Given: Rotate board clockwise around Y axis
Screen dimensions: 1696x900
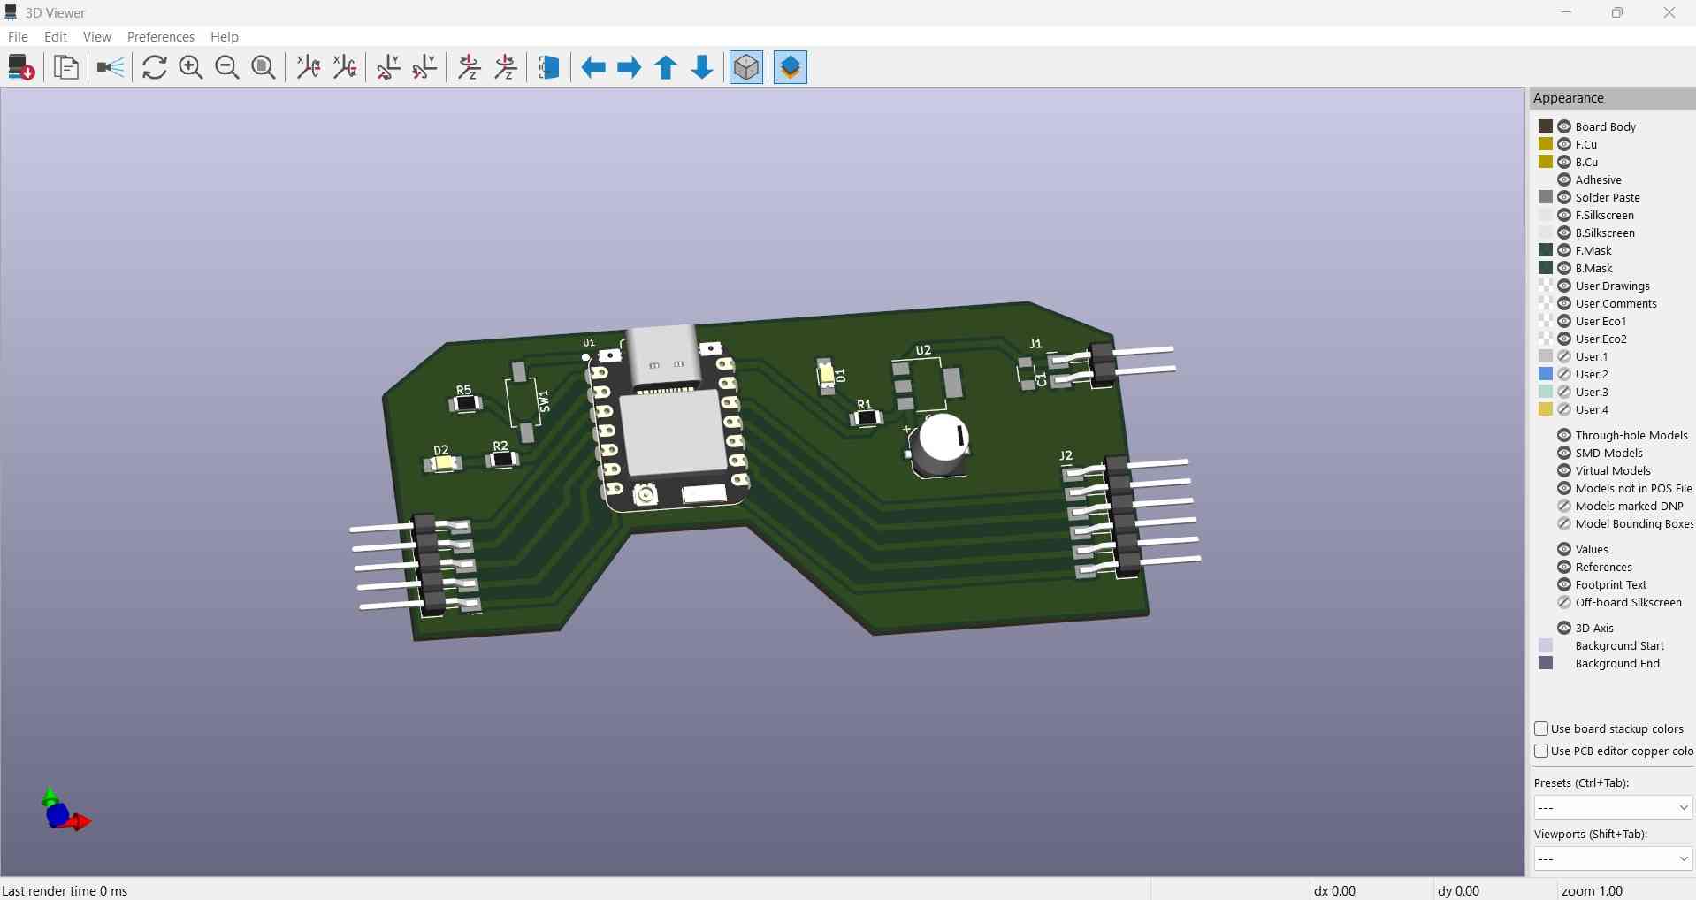Looking at the screenshot, I should (x=388, y=67).
